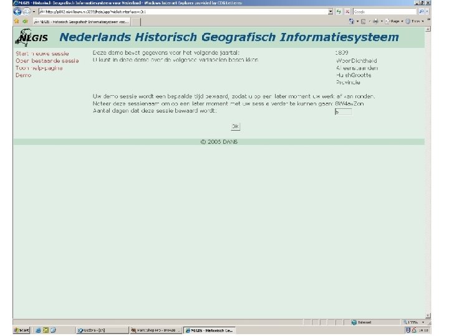Open the recent pages dropdown next to Forward
The image size is (449, 336).
point(34,12)
